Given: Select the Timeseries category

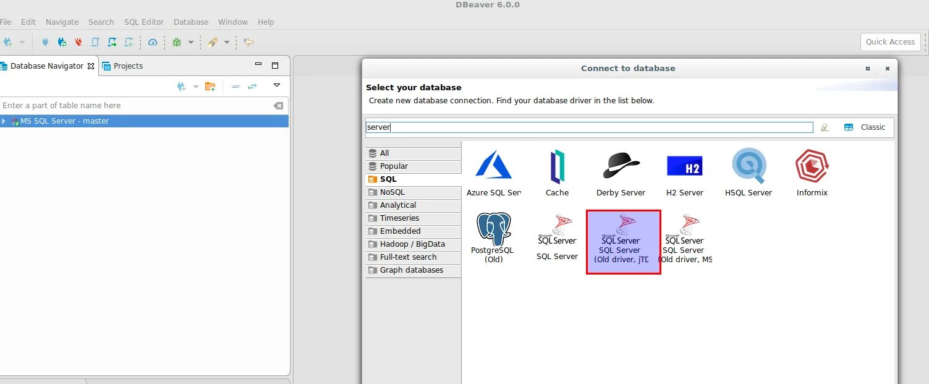Looking at the screenshot, I should coord(414,218).
